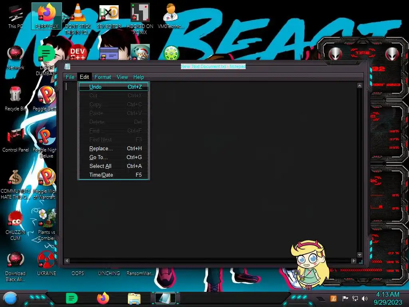Click the vertical scrollbar down arrow
409x307 pixels.
pyautogui.click(x=360, y=255)
